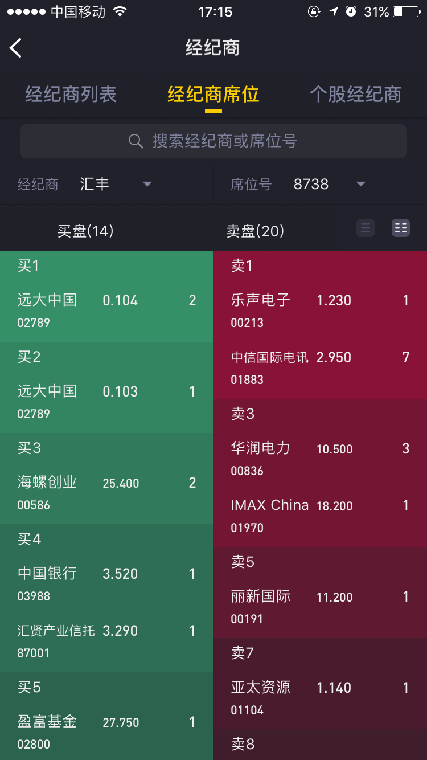Expand the 汇丰 broker dropdown

click(x=147, y=184)
